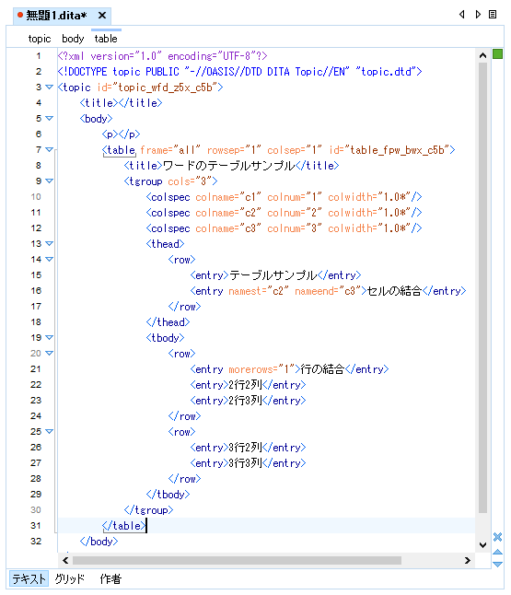Viewport: 511px width, 595px height.
Task: Collapse the topic element fold on line 3
Action: click(x=49, y=87)
